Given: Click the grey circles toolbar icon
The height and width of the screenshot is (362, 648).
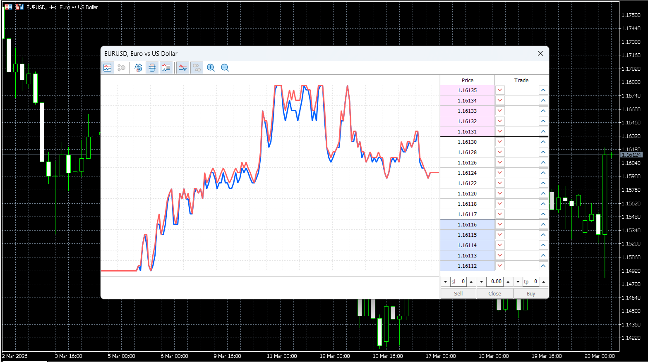Looking at the screenshot, I should pos(197,68).
